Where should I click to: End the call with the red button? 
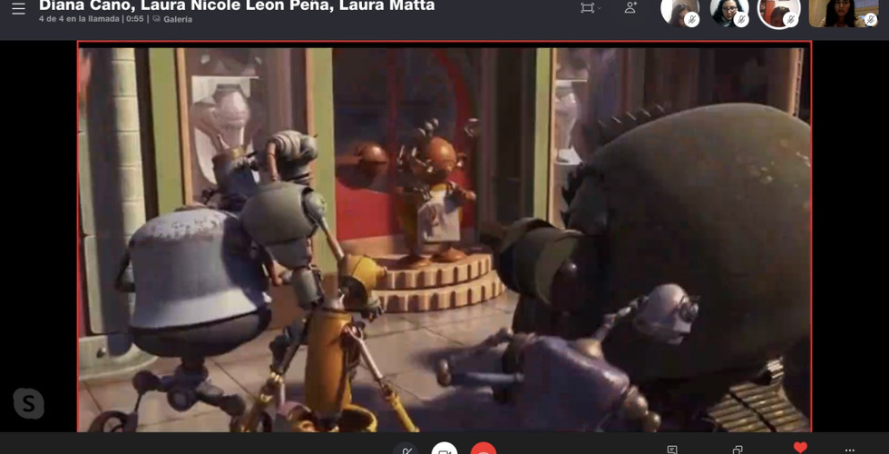pyautogui.click(x=483, y=449)
